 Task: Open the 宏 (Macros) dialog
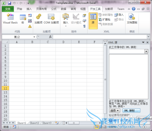point(23,19)
